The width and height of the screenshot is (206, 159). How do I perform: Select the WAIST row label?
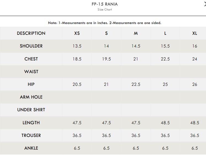pyautogui.click(x=31, y=72)
